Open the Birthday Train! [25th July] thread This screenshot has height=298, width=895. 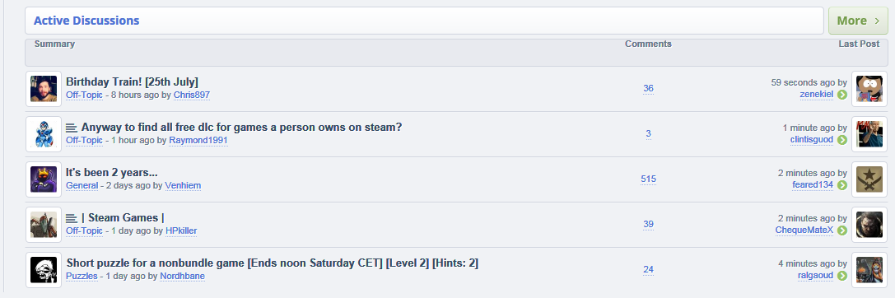133,81
